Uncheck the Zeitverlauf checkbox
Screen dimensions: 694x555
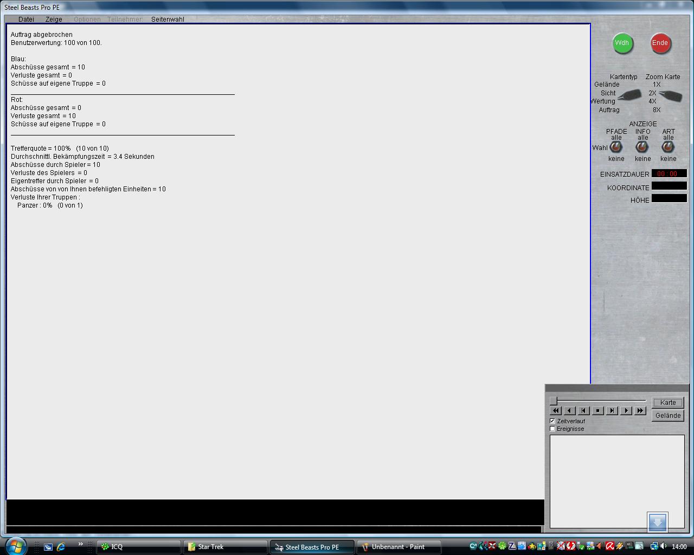point(552,421)
